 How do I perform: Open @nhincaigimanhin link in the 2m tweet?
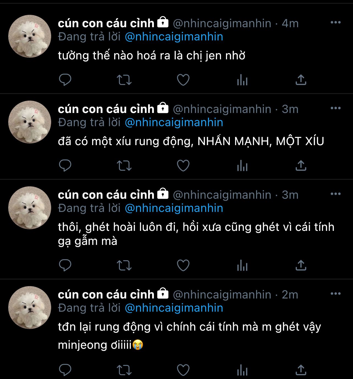coord(174,308)
